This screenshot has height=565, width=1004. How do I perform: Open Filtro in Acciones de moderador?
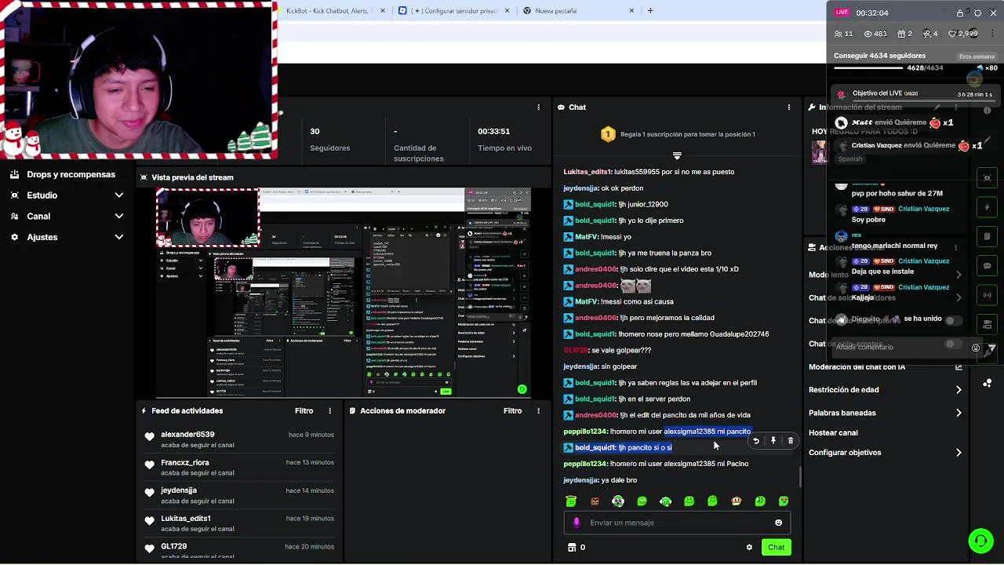click(512, 410)
